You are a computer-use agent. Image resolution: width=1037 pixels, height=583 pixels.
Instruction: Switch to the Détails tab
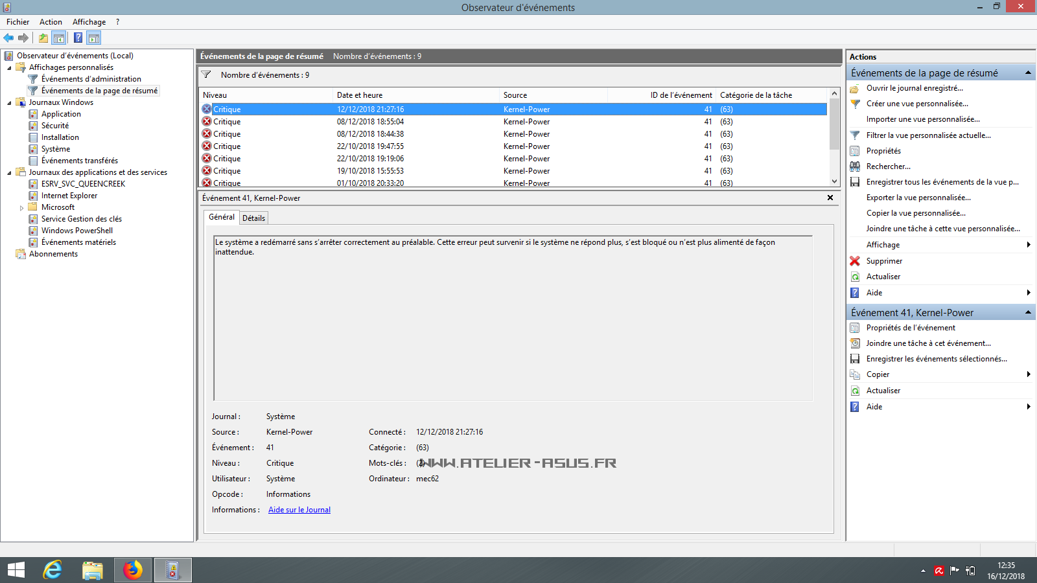point(253,218)
